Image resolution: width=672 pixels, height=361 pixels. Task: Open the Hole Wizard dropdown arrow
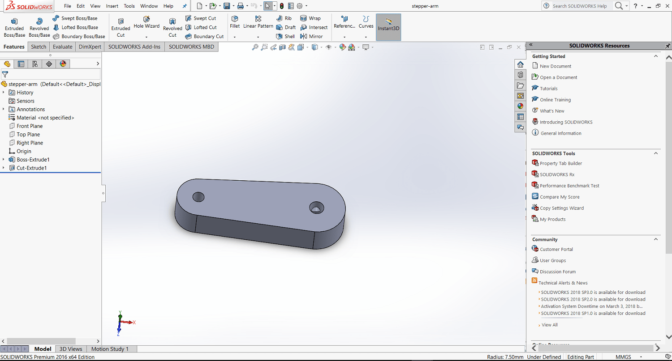[x=146, y=37]
